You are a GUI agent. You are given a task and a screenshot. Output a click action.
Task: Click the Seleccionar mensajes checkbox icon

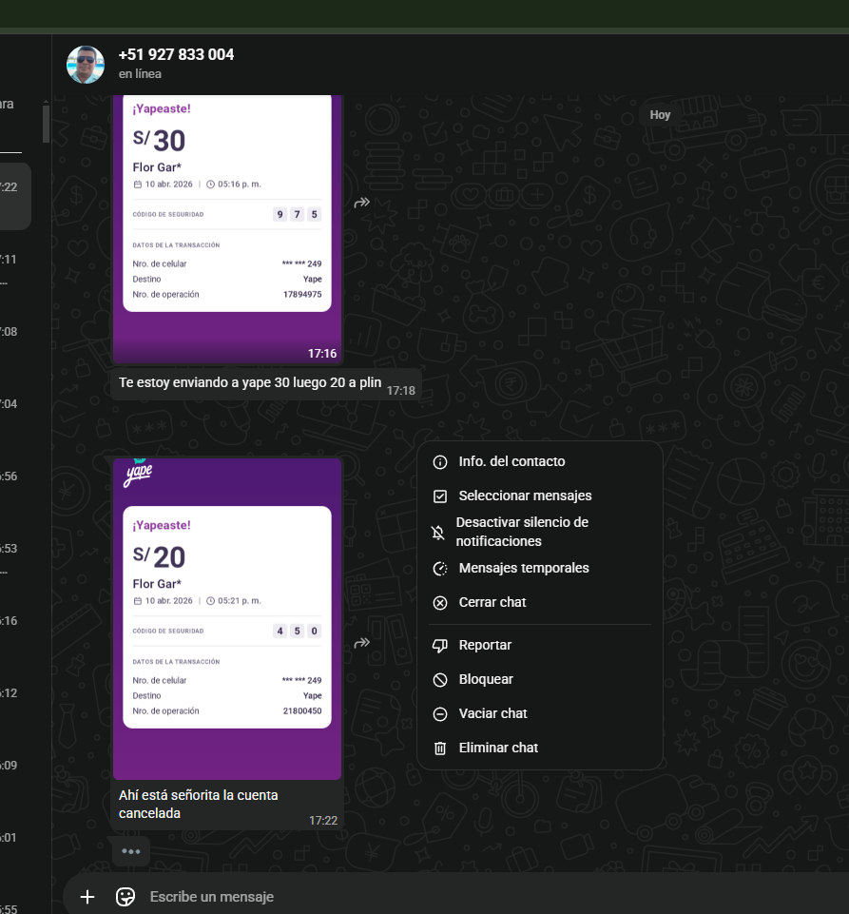pyautogui.click(x=439, y=496)
